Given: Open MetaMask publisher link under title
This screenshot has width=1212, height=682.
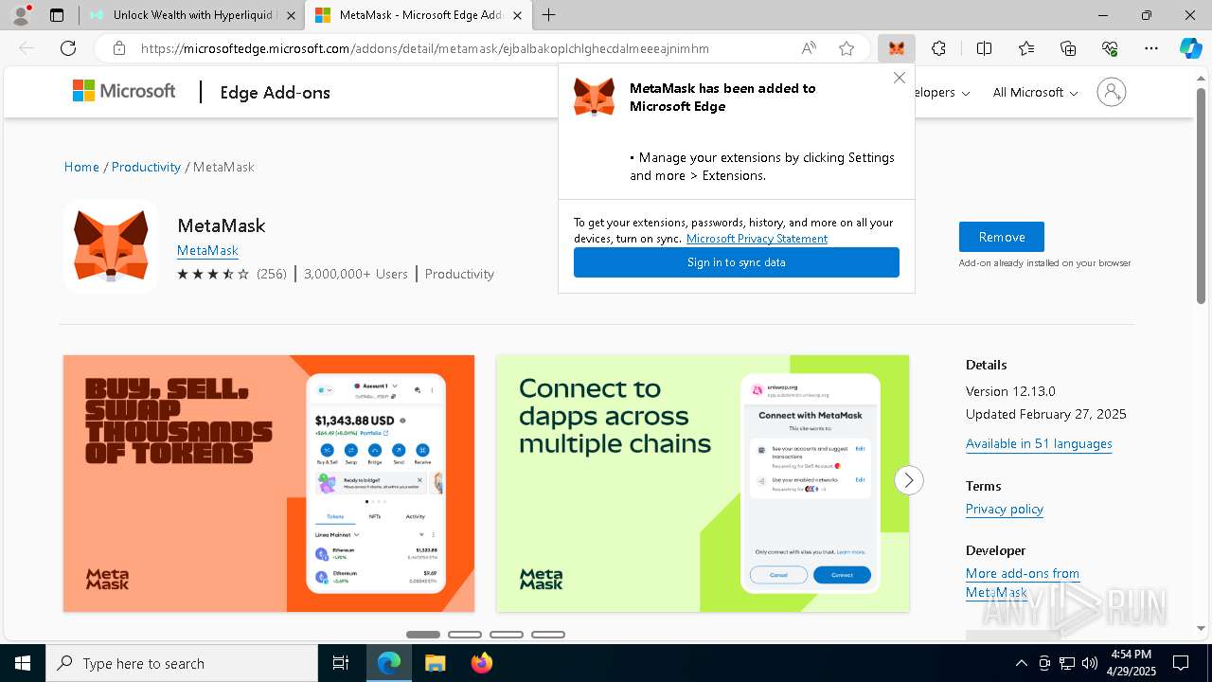Looking at the screenshot, I should (x=207, y=250).
